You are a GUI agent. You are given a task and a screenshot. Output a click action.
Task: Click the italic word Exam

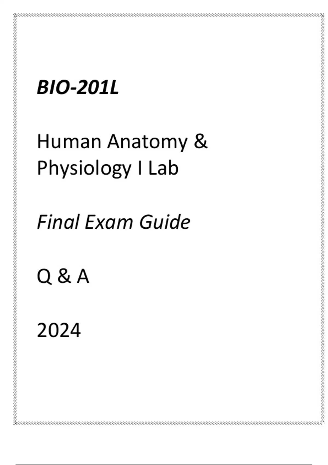click(x=109, y=222)
